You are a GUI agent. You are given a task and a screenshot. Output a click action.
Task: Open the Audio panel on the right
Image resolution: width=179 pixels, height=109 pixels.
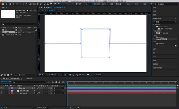(155, 11)
